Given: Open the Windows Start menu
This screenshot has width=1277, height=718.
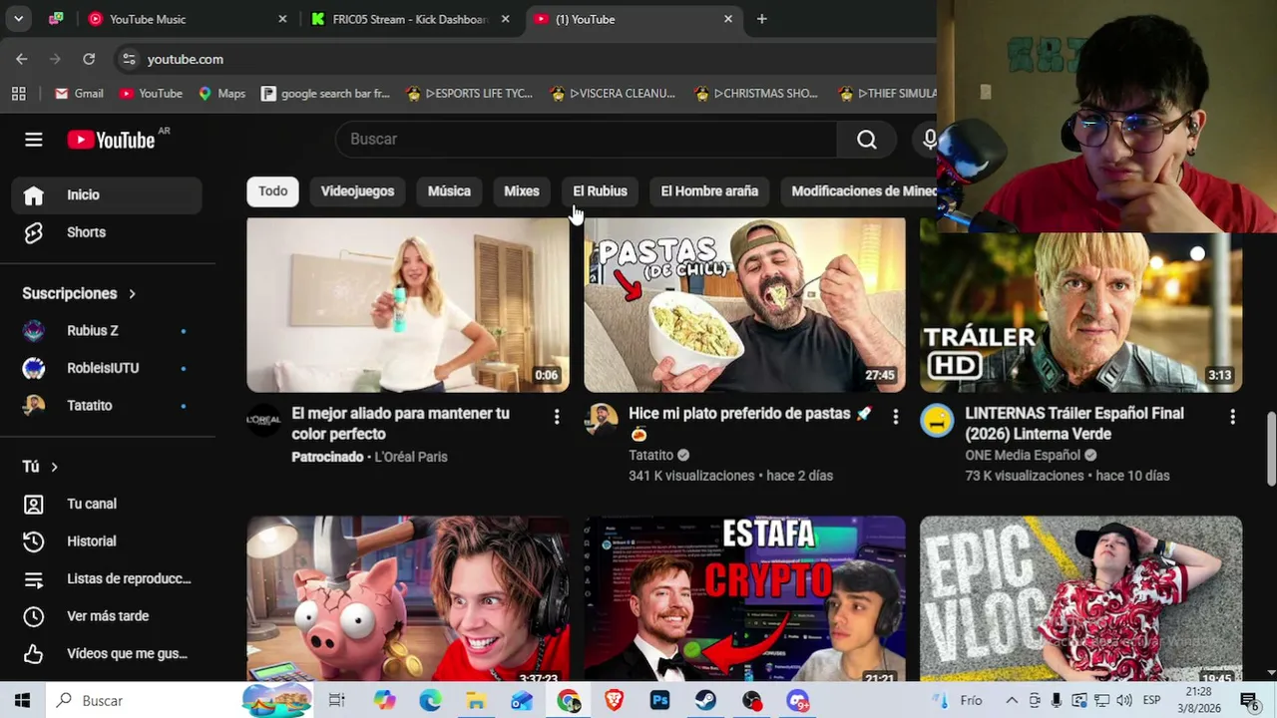Looking at the screenshot, I should pos(22,701).
